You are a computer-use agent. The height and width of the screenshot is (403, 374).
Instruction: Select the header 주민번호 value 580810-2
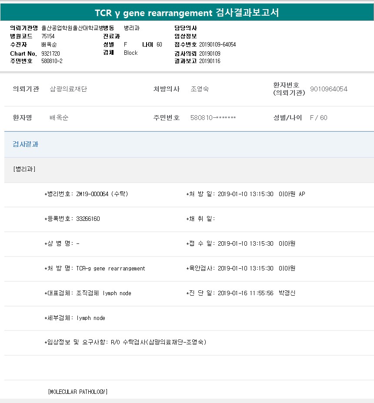tap(52, 61)
